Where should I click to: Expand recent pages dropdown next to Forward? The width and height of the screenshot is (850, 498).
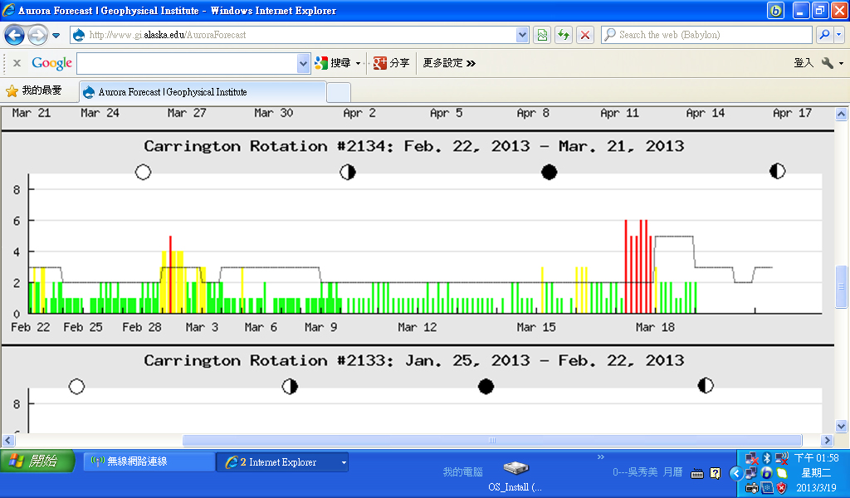[56, 36]
